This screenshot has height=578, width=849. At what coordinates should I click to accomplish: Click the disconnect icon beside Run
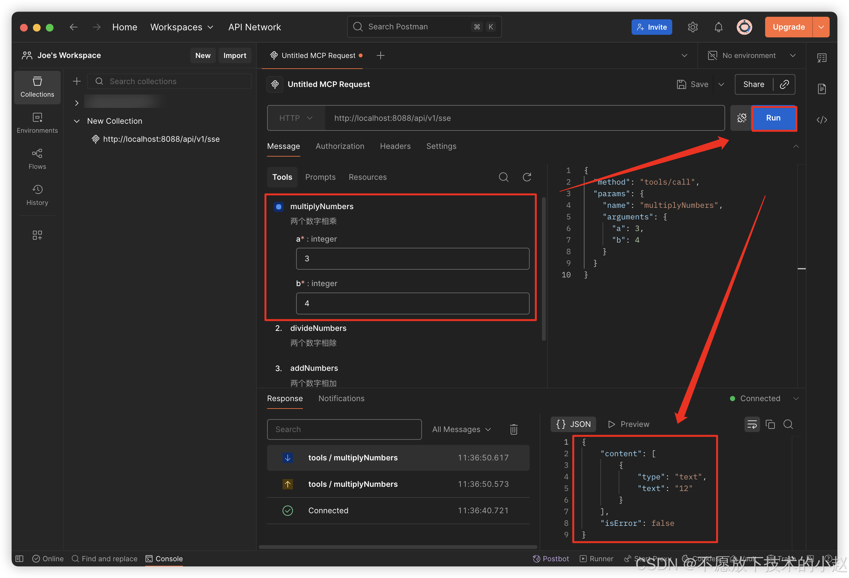click(x=741, y=118)
